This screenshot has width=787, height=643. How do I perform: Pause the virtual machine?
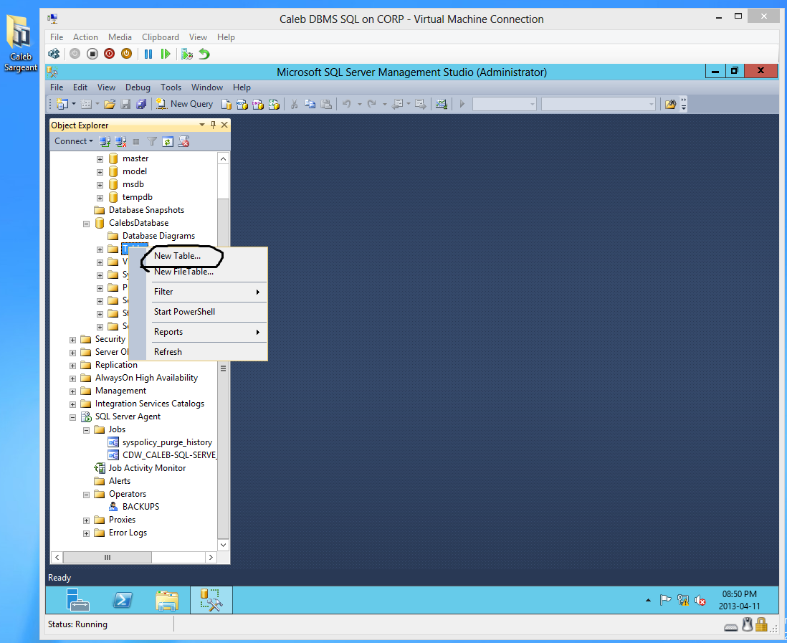pos(148,54)
